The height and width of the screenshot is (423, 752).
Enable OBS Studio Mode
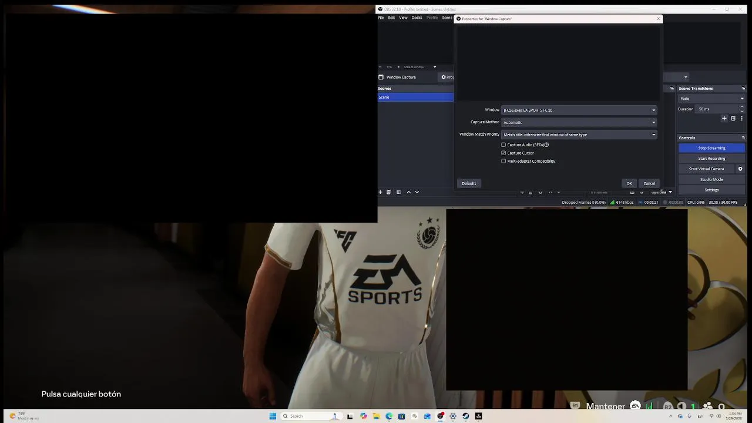711,179
